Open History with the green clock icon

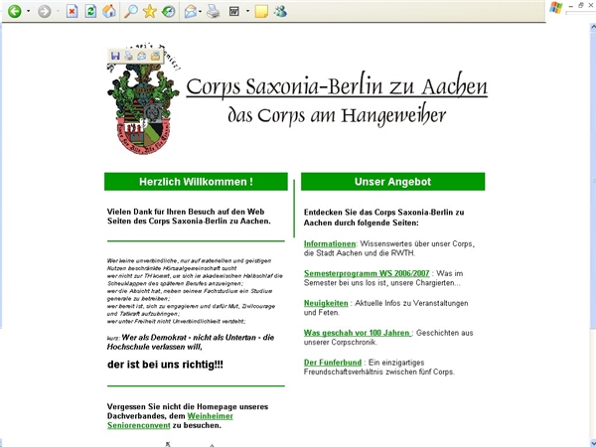[x=169, y=11]
